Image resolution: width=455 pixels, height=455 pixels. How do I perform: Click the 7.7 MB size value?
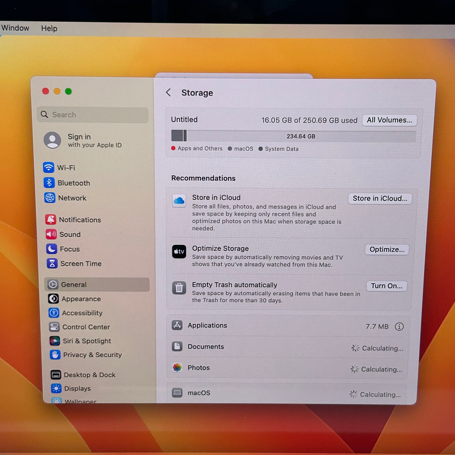pos(377,327)
